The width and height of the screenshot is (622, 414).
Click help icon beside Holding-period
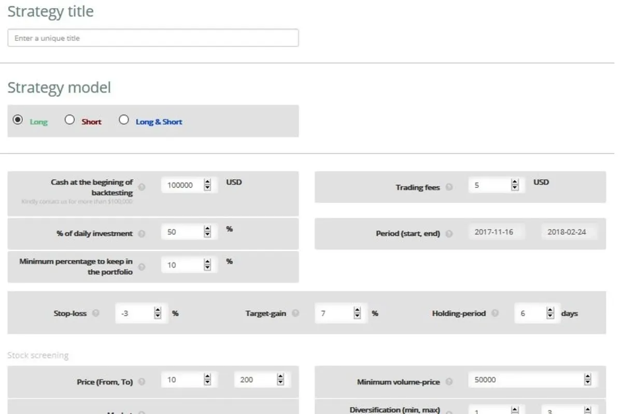pos(495,313)
